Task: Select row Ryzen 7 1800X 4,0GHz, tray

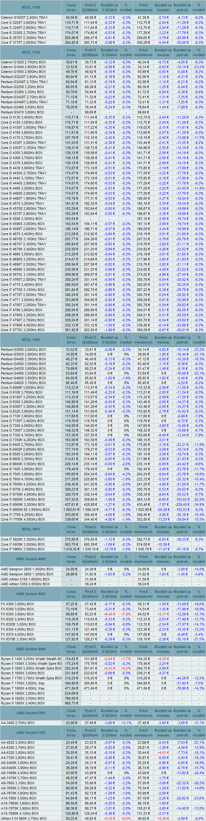Action: click(x=103, y=688)
